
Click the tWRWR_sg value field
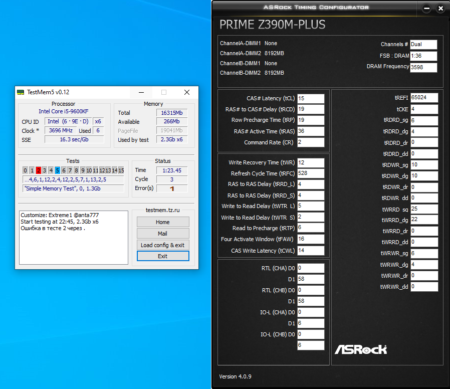click(x=424, y=254)
